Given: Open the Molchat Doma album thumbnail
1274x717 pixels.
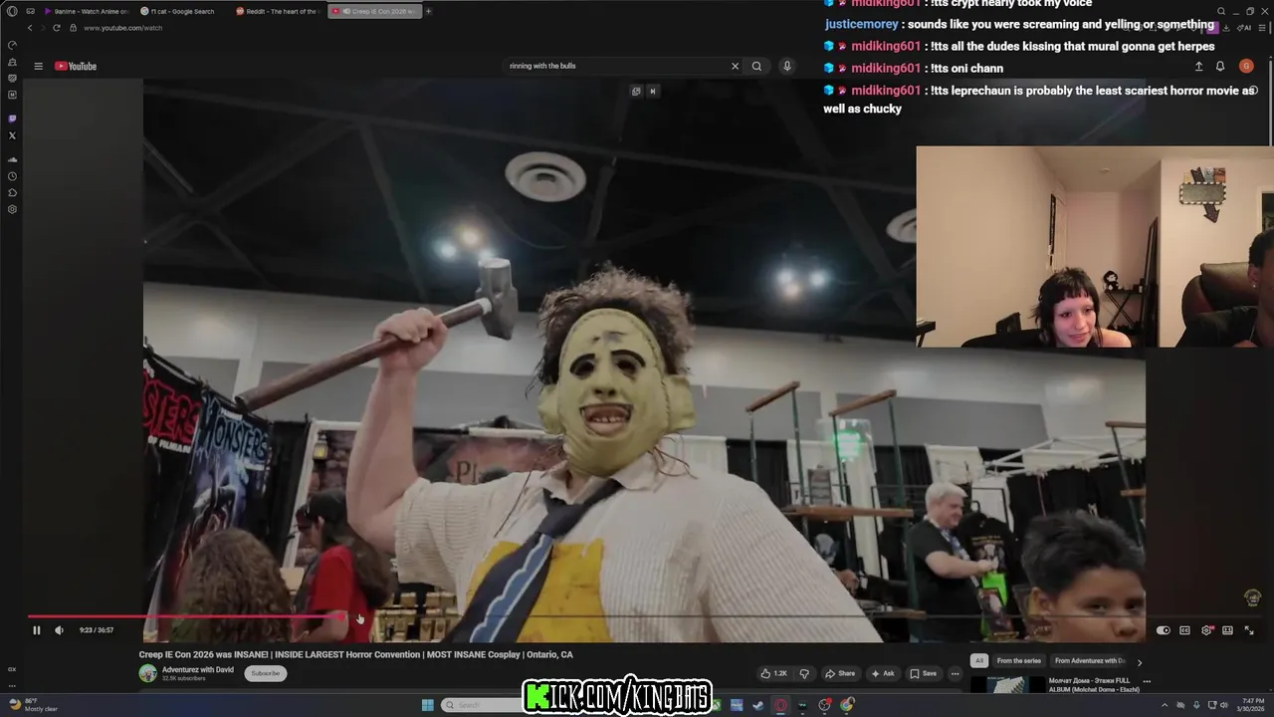Looking at the screenshot, I should [1006, 684].
